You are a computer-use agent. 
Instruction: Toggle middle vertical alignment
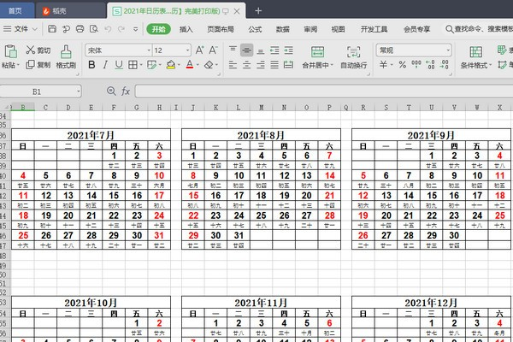[247, 50]
